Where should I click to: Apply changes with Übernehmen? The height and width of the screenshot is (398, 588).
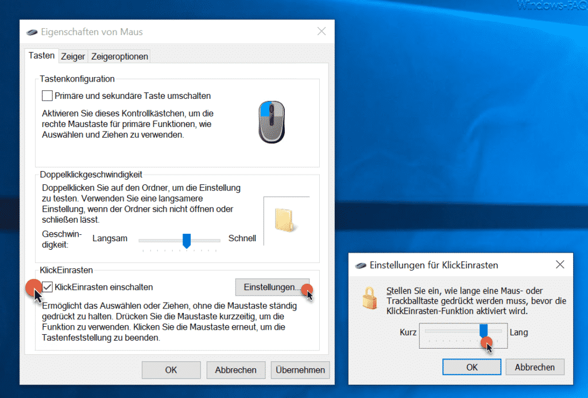click(x=300, y=370)
